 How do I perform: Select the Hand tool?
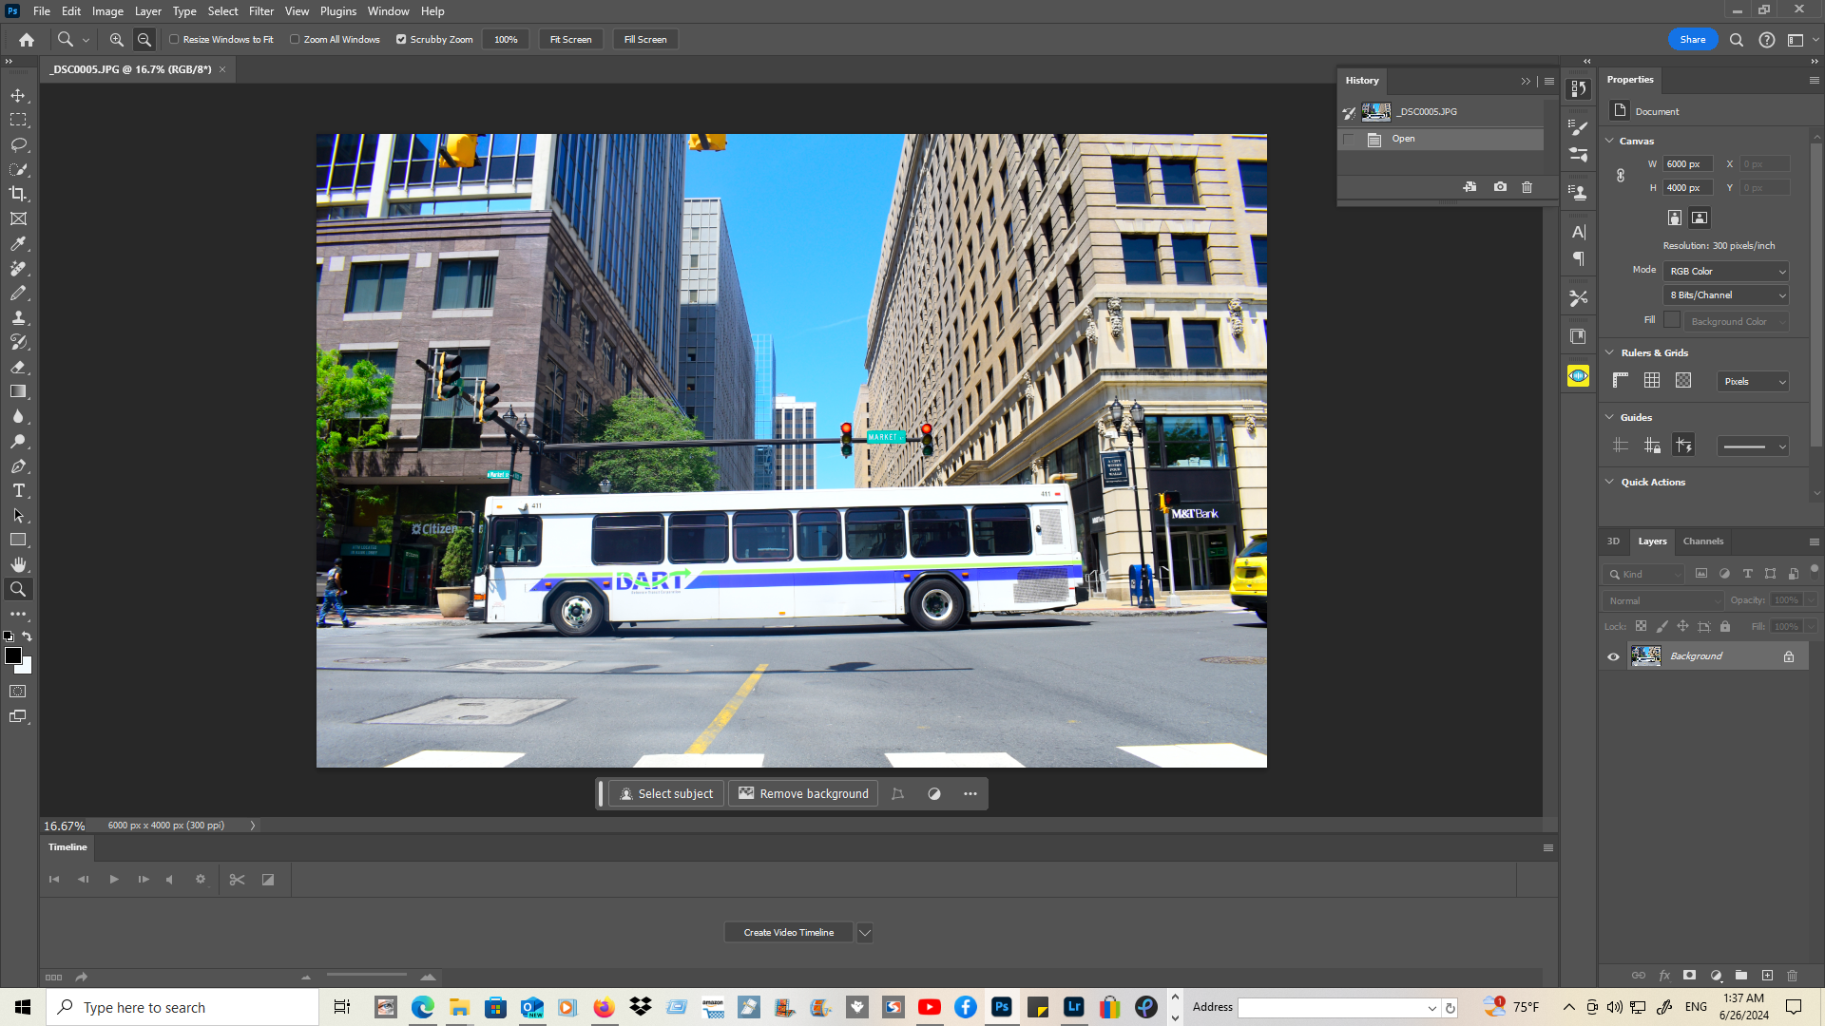[18, 564]
